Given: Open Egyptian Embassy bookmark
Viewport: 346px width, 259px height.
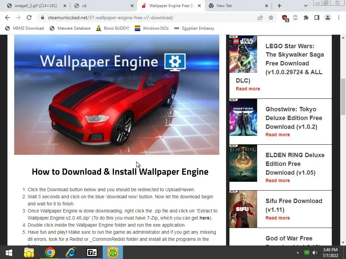Looking at the screenshot, I should click(x=194, y=28).
